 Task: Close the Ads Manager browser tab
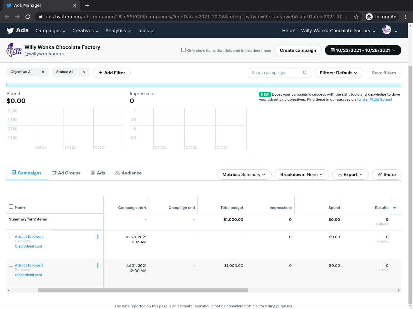(x=75, y=5)
